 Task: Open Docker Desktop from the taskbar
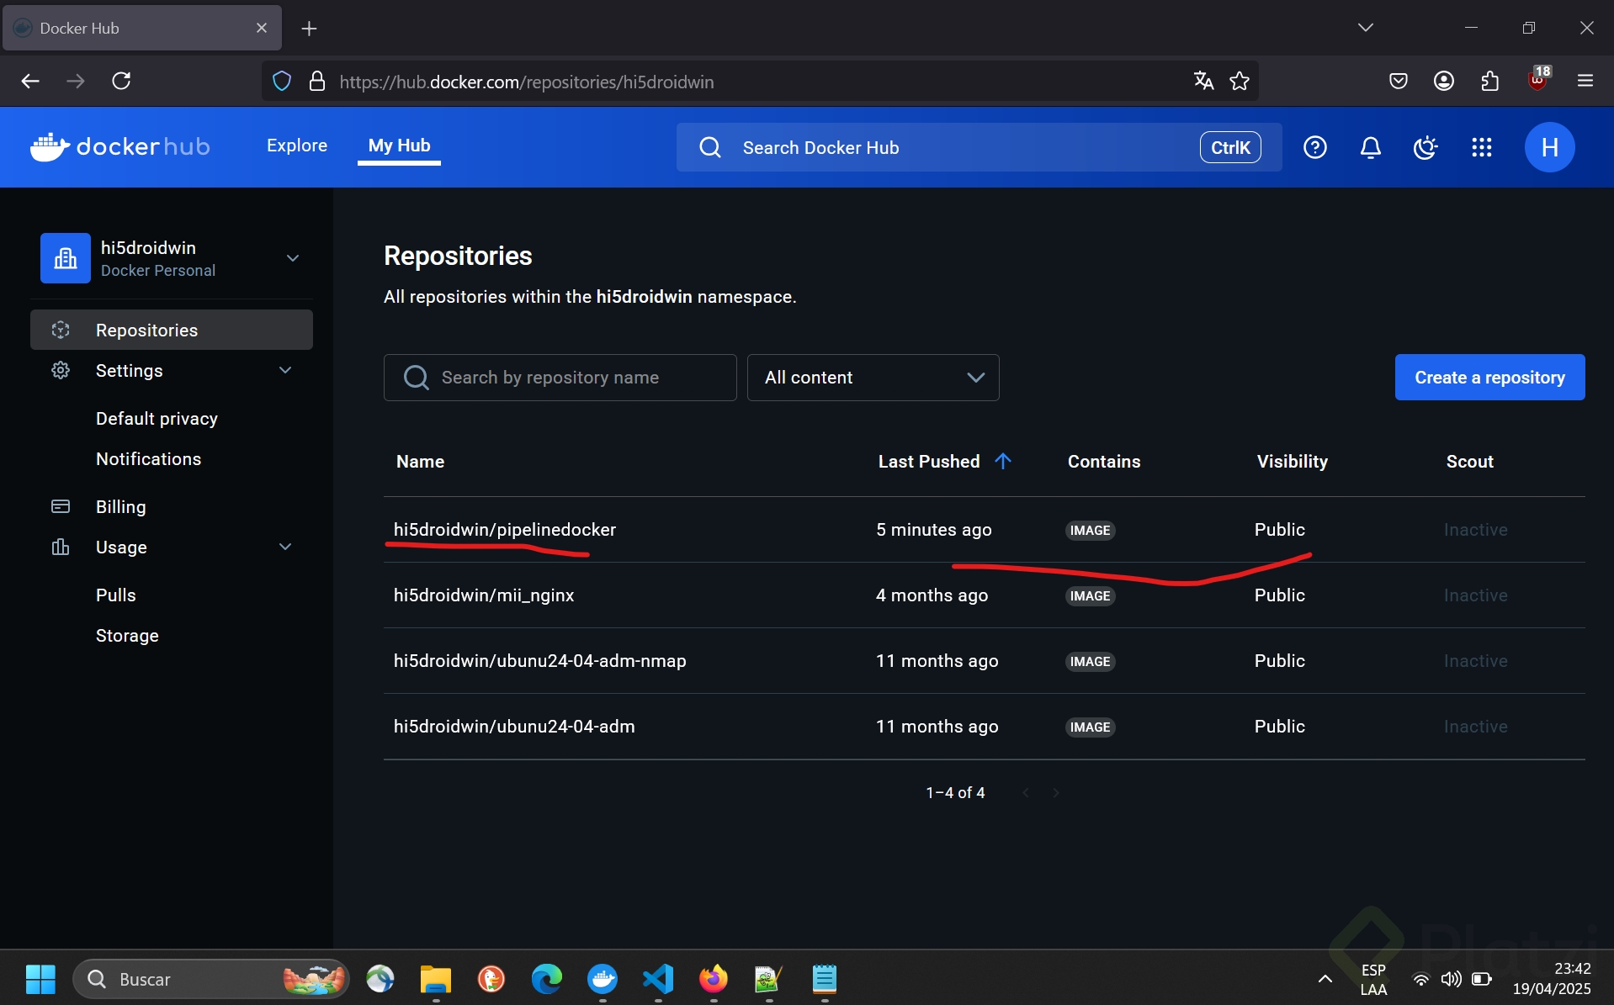603,979
